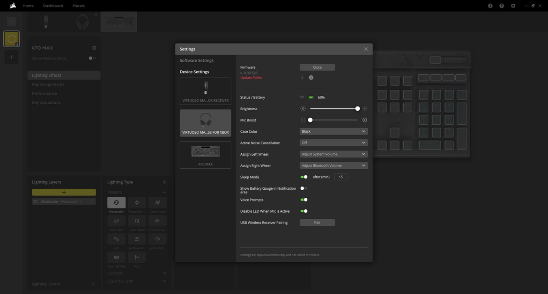Open K70 MAX device gear icon
Viewport: 548px width, 294px height.
click(x=94, y=48)
